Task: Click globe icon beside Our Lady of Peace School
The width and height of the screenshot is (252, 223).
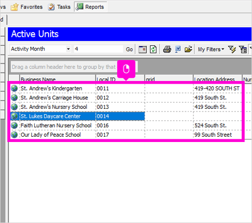Action: click(x=14, y=135)
